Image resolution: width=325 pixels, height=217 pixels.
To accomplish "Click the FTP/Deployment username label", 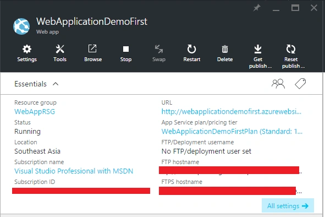I will click(197, 142).
